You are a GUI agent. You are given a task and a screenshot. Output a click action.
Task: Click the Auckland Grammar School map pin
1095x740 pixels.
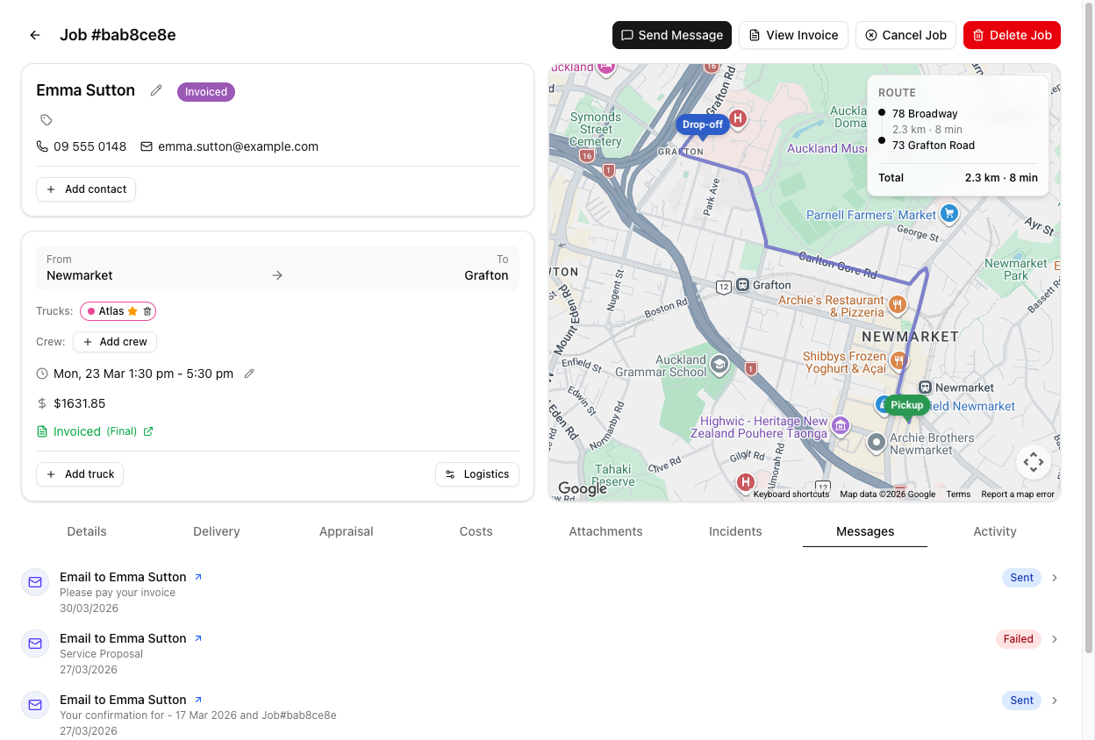coord(719,364)
